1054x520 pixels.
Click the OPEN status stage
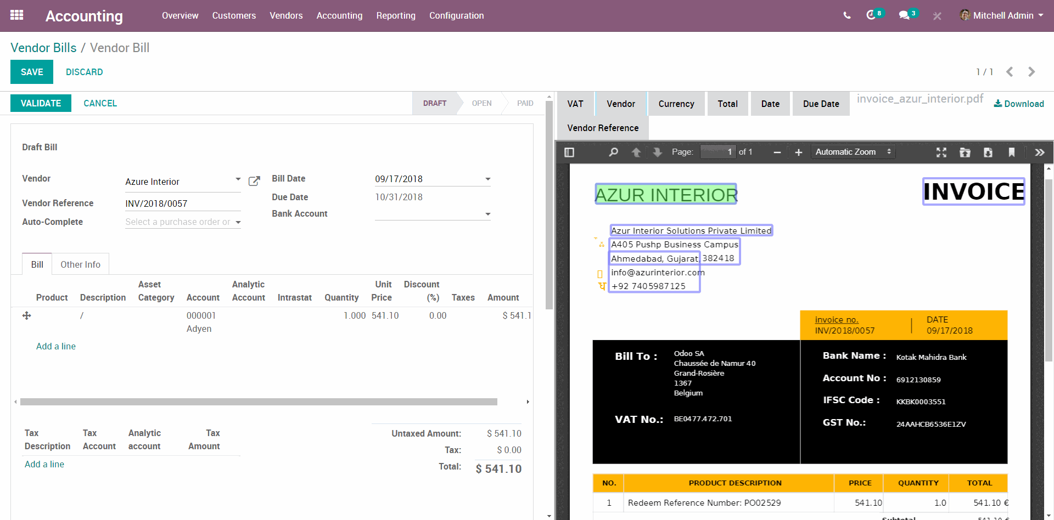(x=481, y=103)
